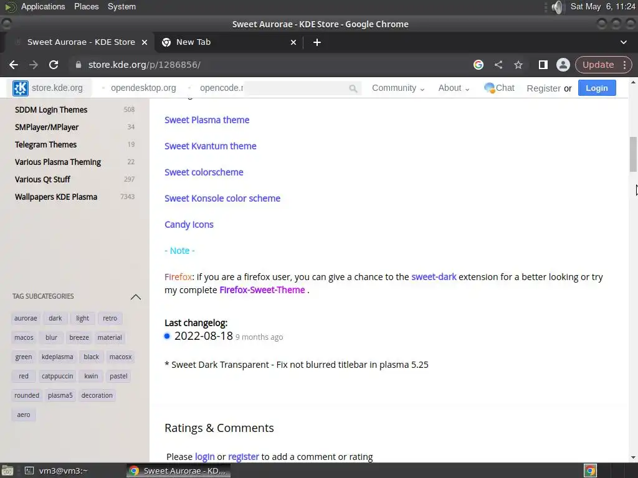Expand the Community menu

(x=398, y=88)
